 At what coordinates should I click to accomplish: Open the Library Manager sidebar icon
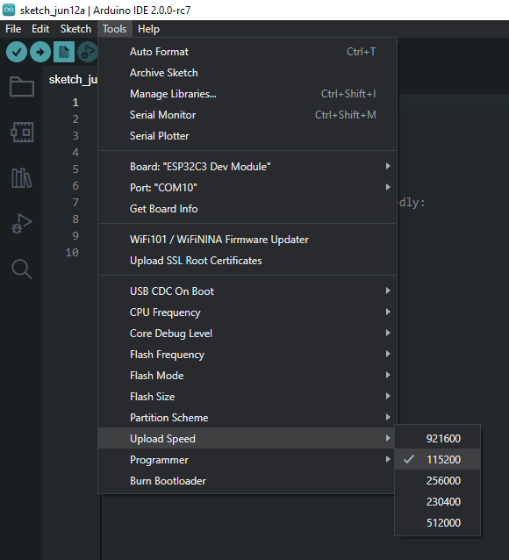click(22, 178)
